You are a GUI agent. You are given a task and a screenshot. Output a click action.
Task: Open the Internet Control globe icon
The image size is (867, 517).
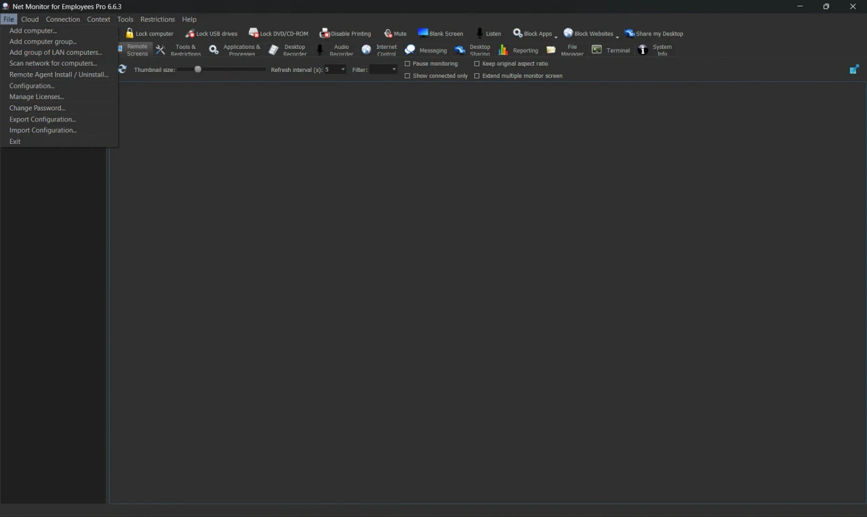point(367,50)
